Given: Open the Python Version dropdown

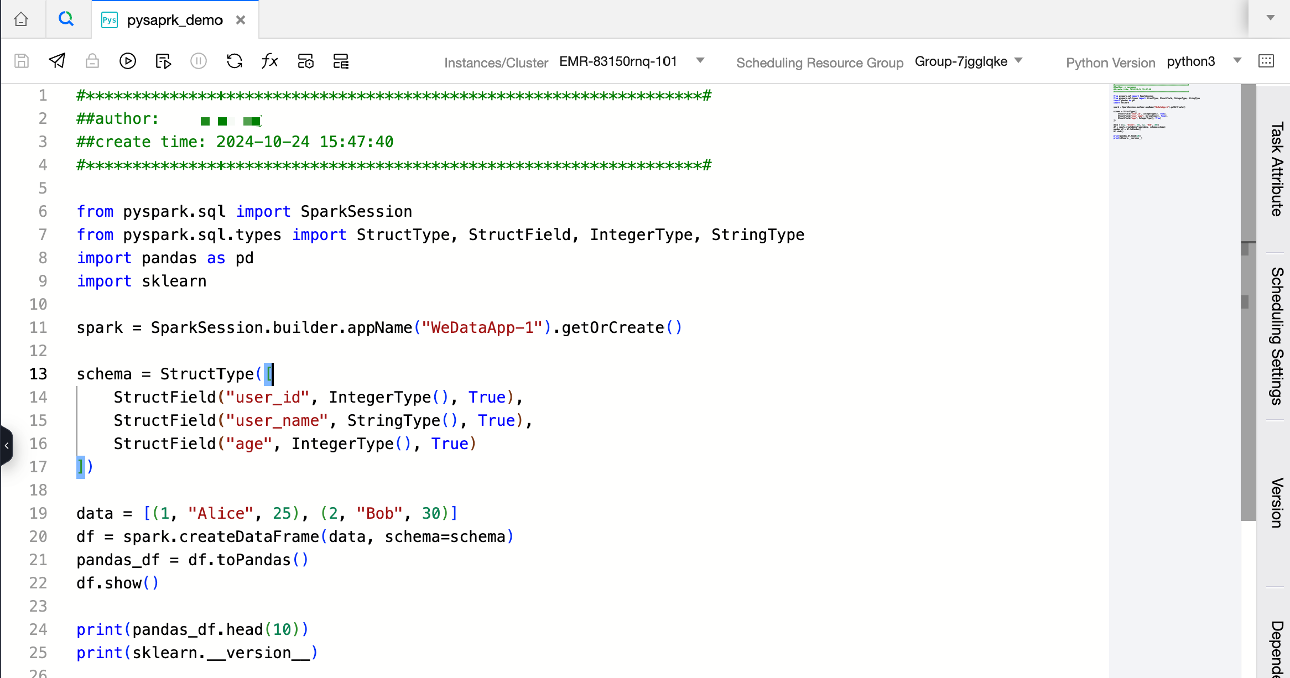Looking at the screenshot, I should (x=1237, y=60).
